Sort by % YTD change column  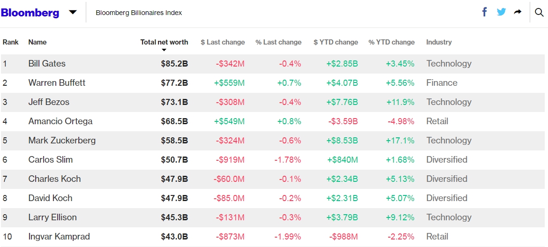pyautogui.click(x=391, y=42)
